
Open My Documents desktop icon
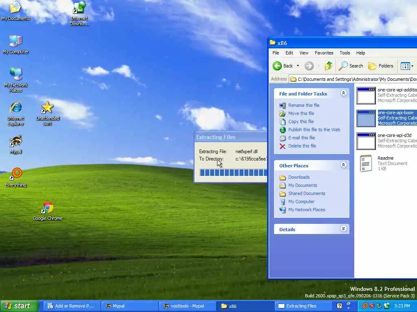tap(16, 11)
